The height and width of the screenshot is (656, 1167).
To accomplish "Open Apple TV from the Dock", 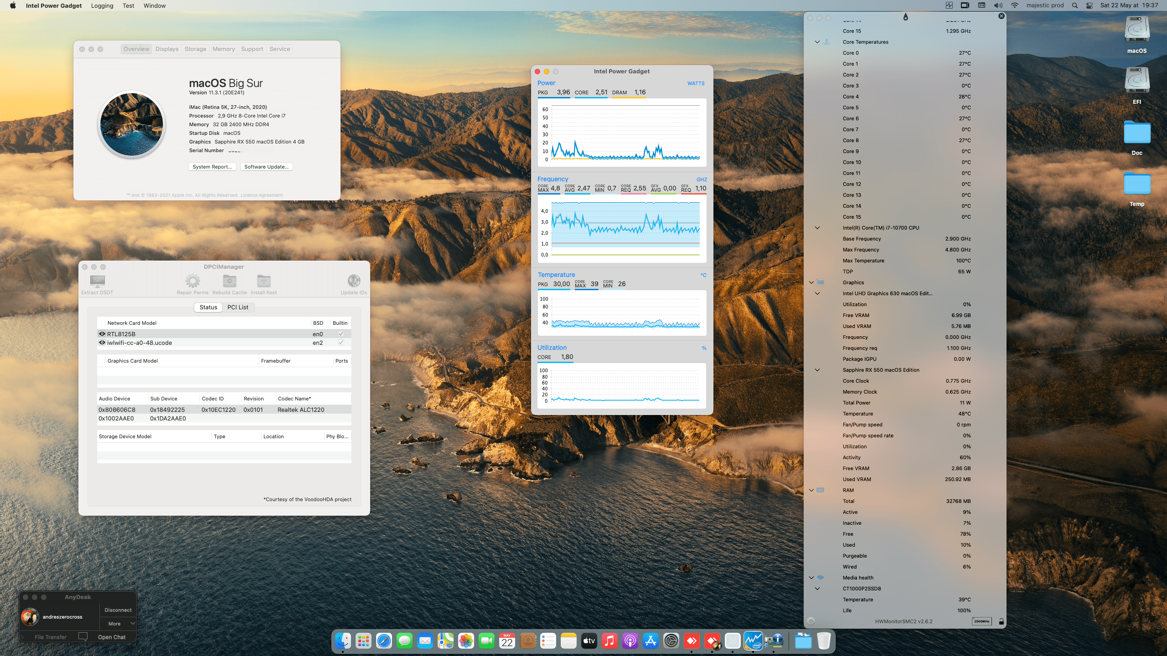I will [x=589, y=641].
